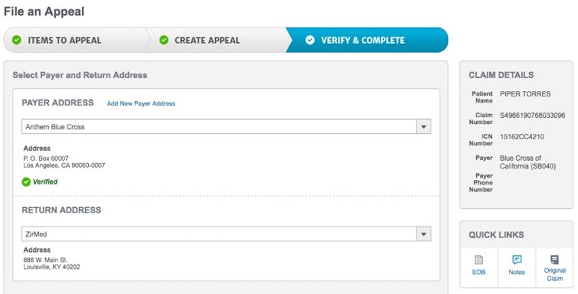
Task: Open the Notes quick link
Action: 517,272
